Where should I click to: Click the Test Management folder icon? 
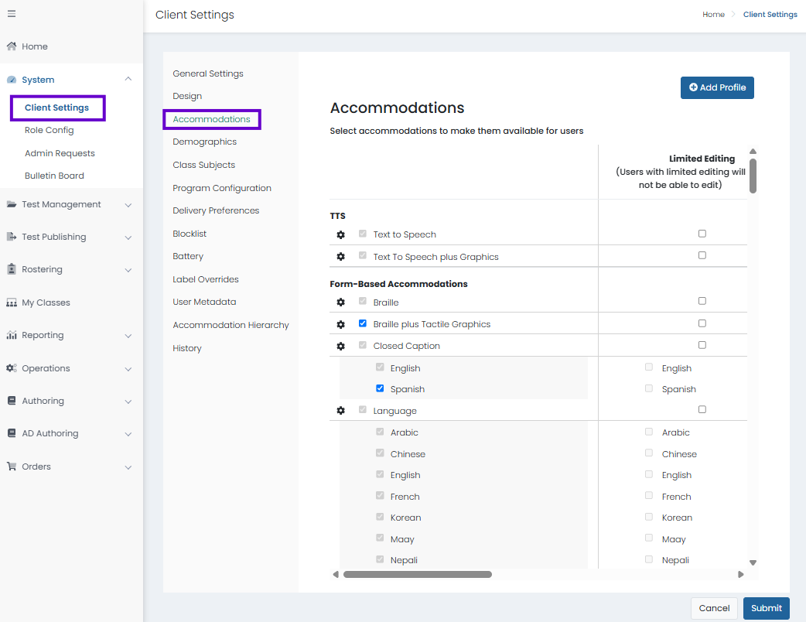click(x=12, y=204)
